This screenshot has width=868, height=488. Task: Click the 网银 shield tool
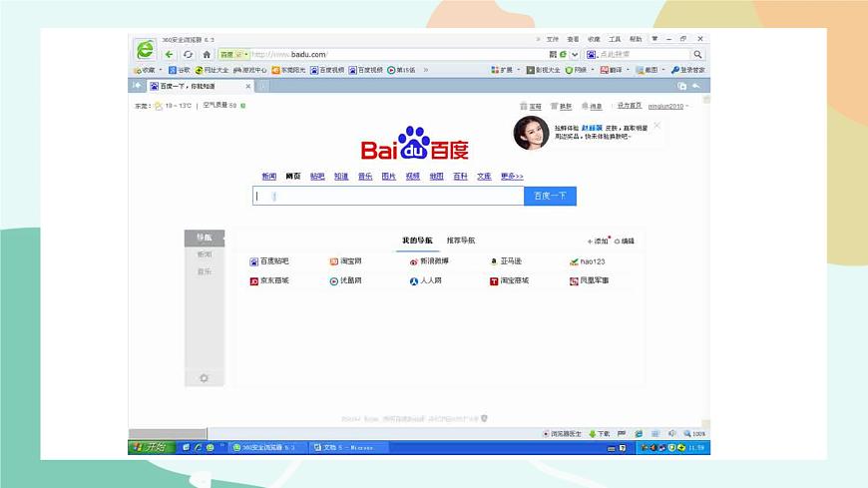point(576,70)
